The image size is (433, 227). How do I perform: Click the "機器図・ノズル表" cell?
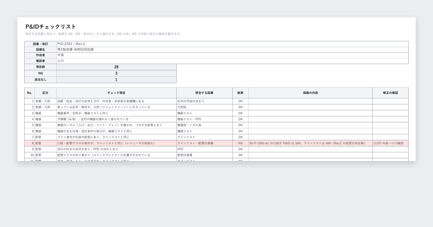tap(205, 125)
